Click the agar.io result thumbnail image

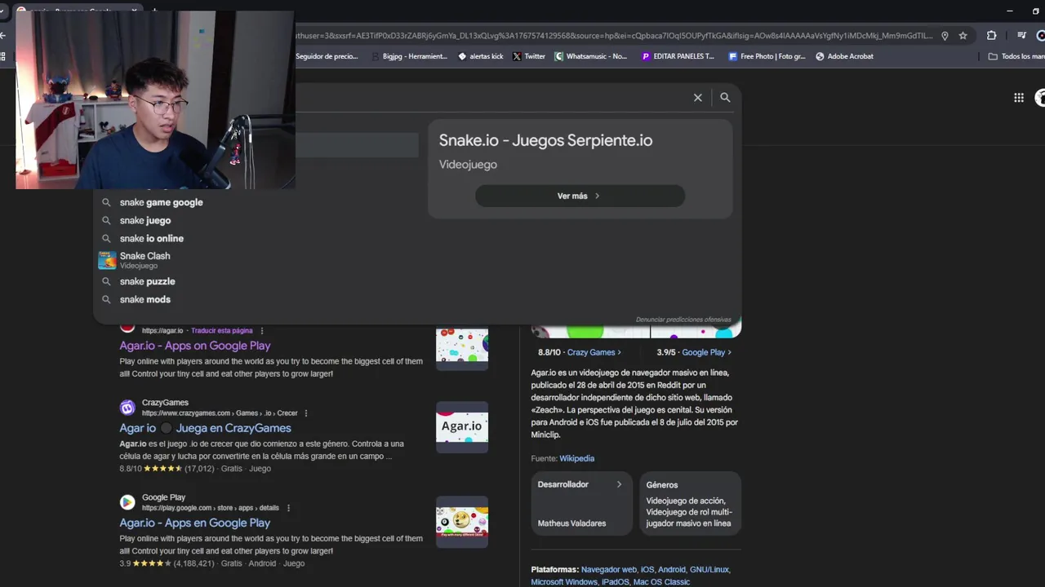[462, 348]
